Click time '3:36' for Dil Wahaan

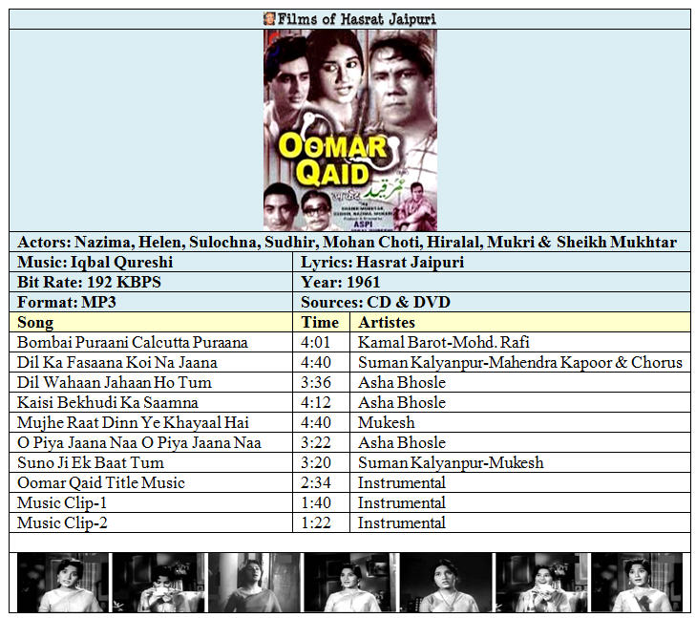click(x=316, y=382)
